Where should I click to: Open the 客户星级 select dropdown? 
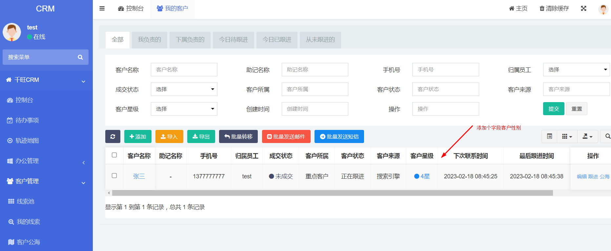click(x=184, y=109)
